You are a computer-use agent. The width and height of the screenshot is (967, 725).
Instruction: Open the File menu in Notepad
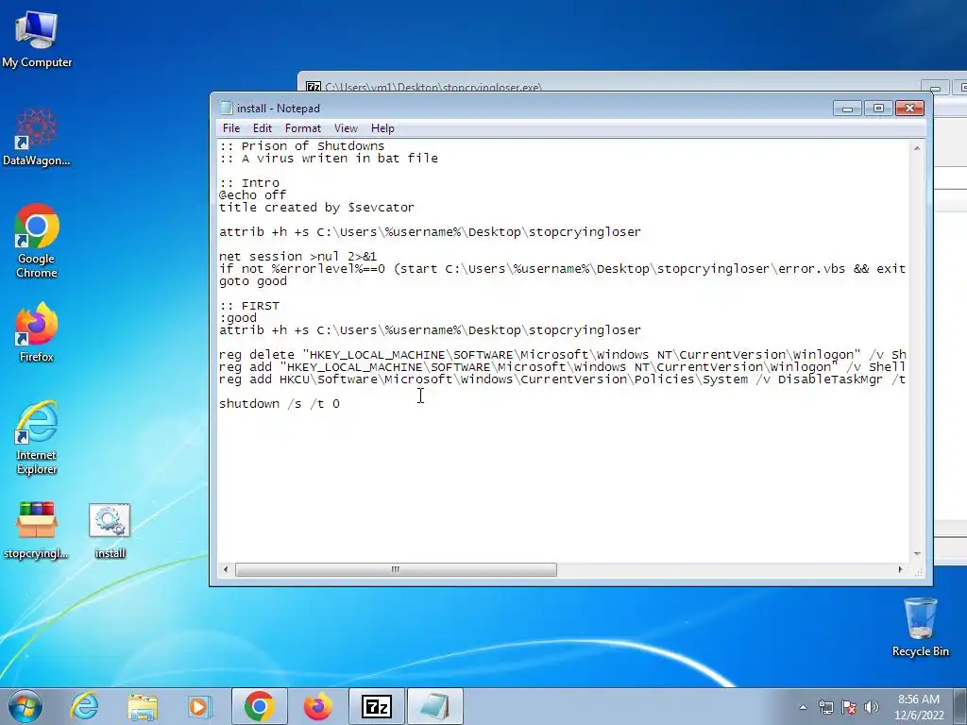coord(231,128)
